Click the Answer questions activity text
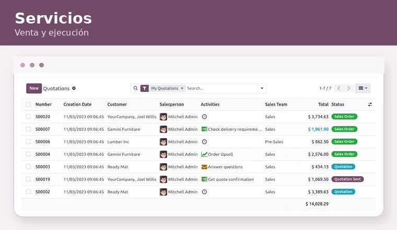Image resolution: width=397 pixels, height=230 pixels. coord(225,167)
